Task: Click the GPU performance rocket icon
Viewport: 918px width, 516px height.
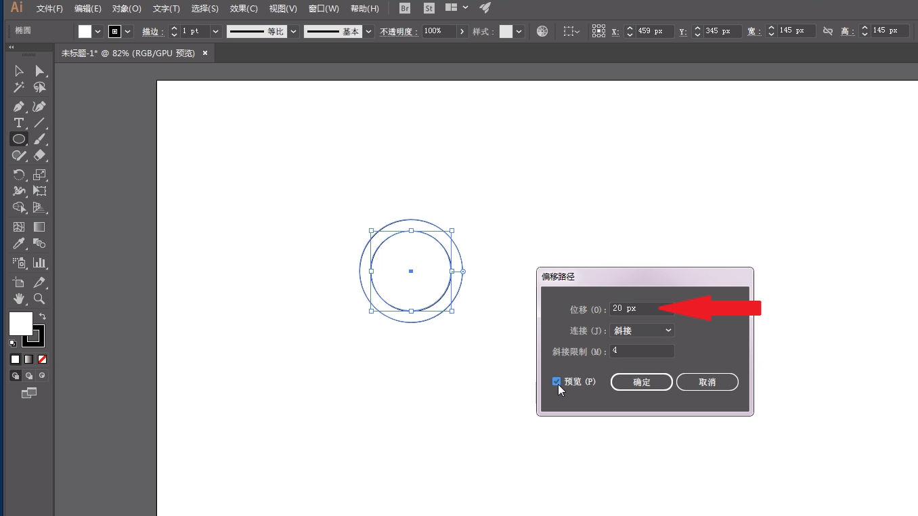Action: click(x=485, y=8)
